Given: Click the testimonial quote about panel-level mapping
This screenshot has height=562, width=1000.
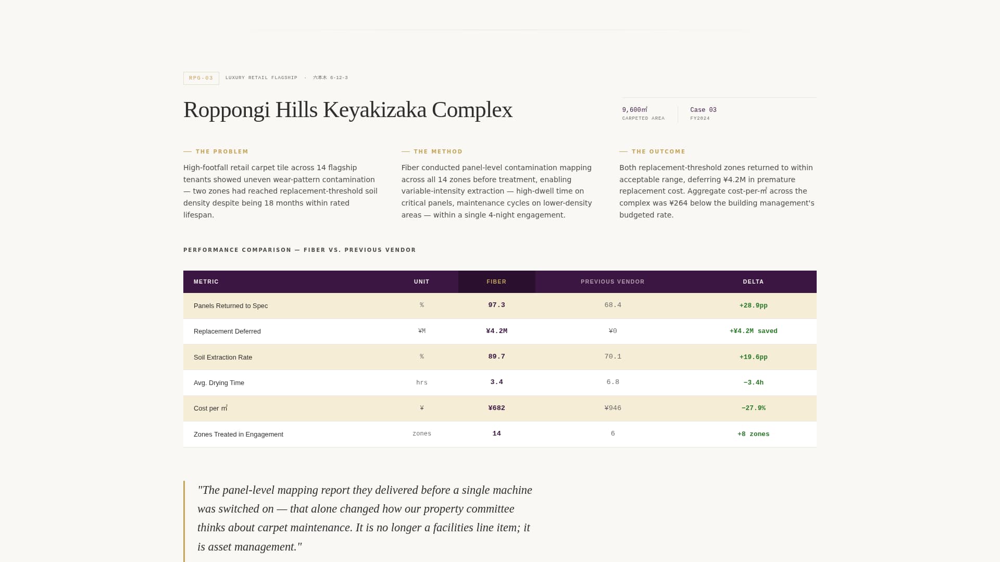Looking at the screenshot, I should pyautogui.click(x=365, y=519).
